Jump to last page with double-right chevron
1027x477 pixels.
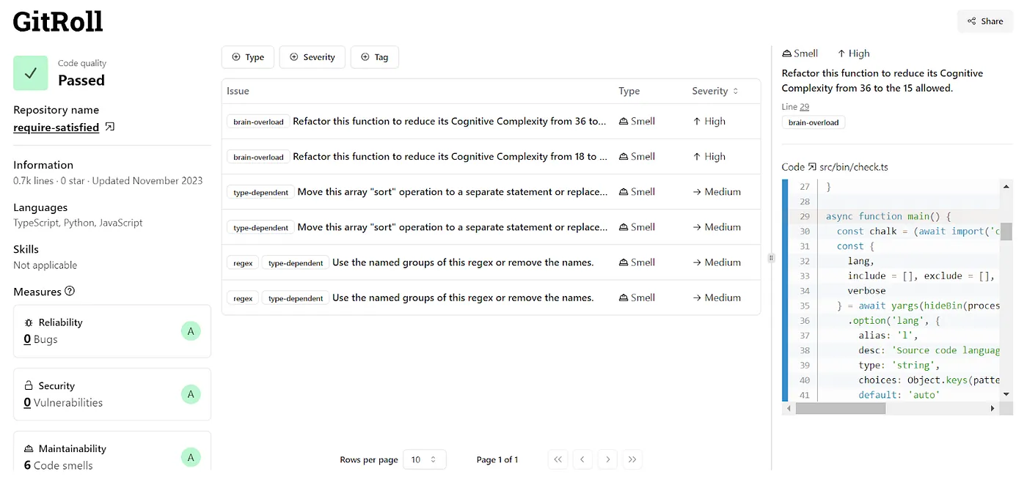(x=632, y=459)
